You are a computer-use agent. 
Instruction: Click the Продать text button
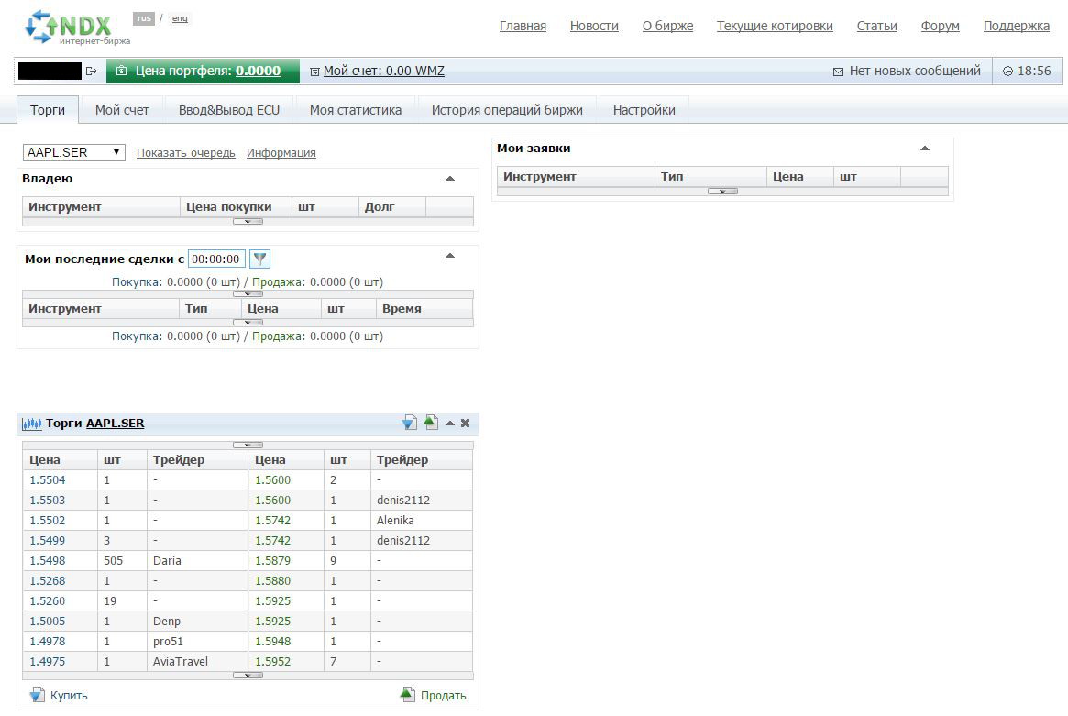click(x=444, y=695)
